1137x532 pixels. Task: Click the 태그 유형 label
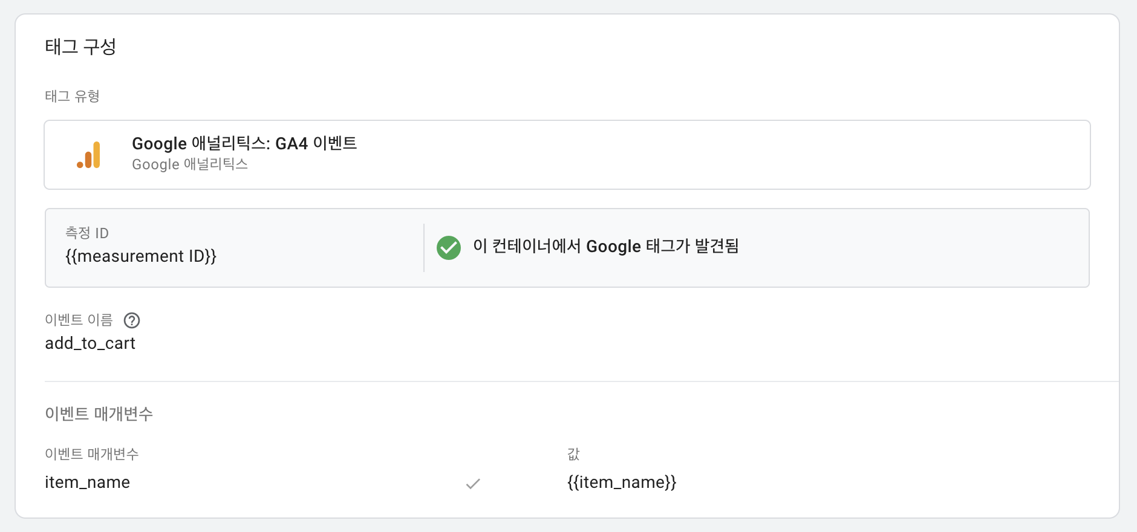[72, 96]
